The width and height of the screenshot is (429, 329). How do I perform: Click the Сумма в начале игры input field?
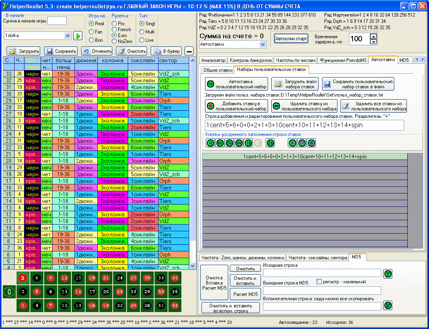[57, 21]
